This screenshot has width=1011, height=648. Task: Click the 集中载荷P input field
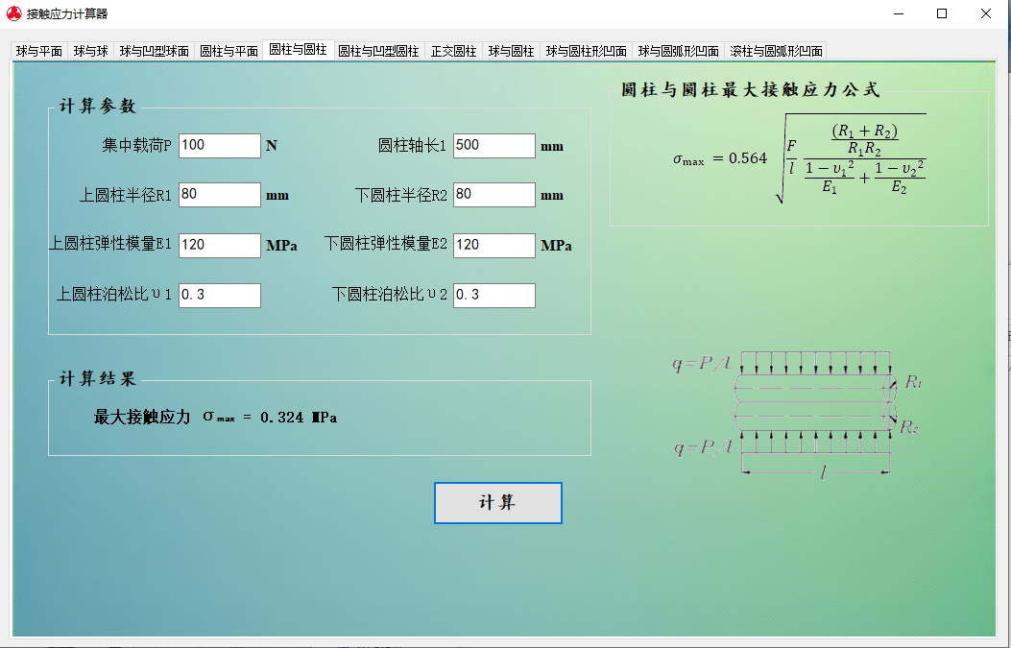coord(219,146)
